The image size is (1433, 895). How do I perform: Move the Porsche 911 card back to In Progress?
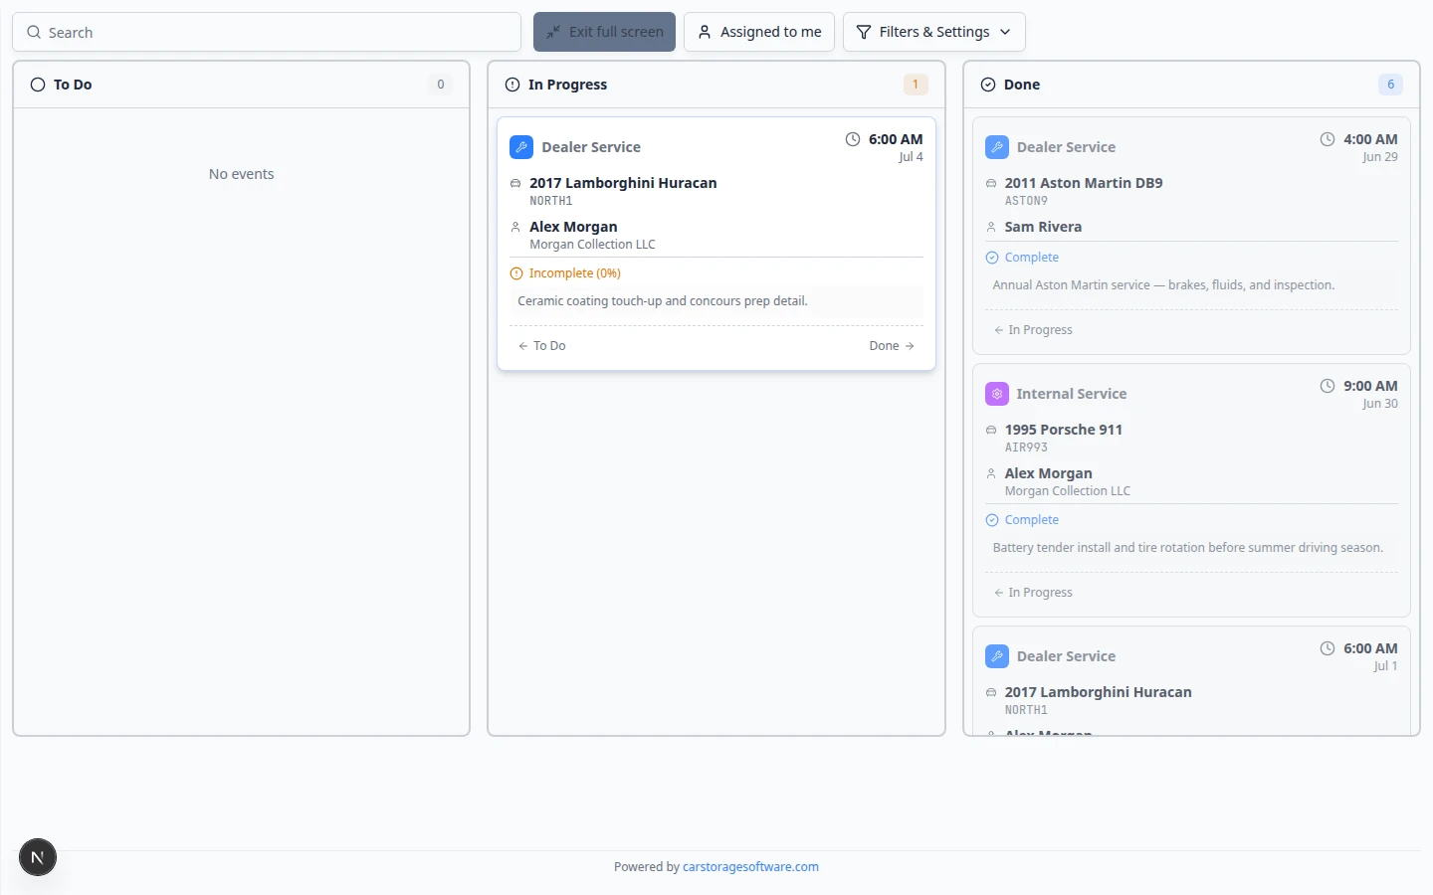(x=1033, y=593)
